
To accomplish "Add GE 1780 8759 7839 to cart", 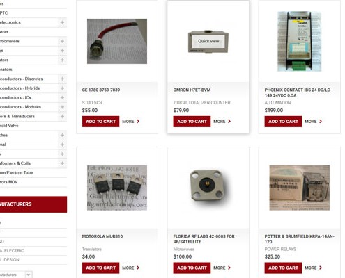I will pyautogui.click(x=100, y=122).
